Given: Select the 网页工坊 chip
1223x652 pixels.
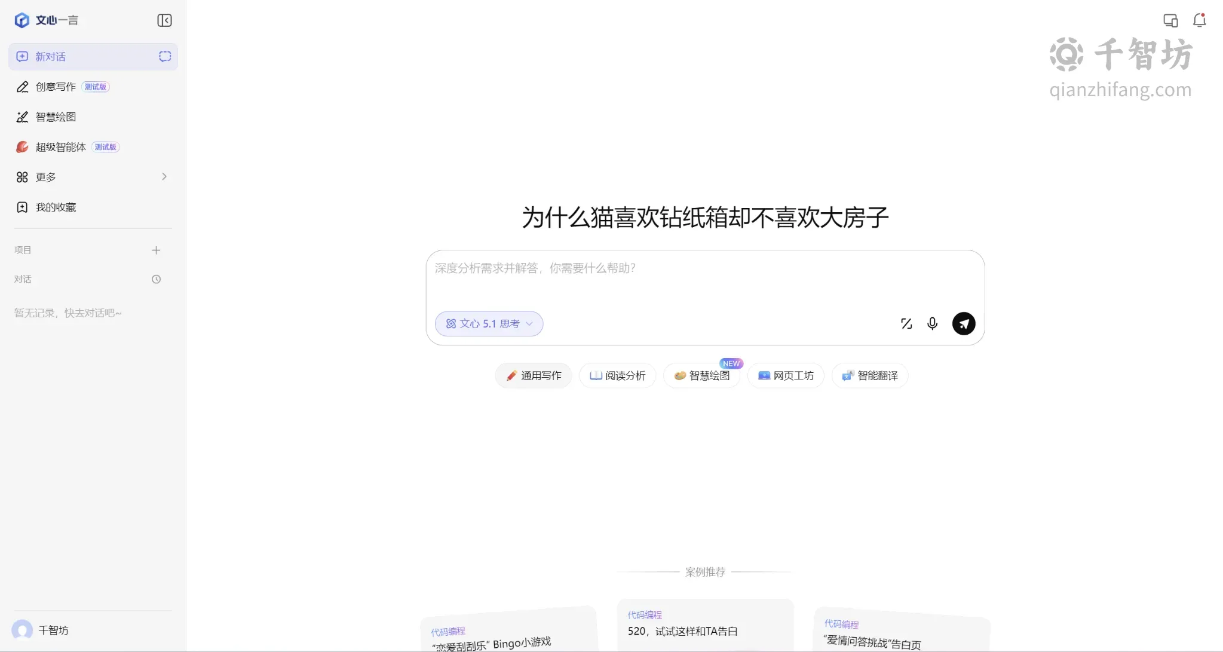Looking at the screenshot, I should pyautogui.click(x=786, y=376).
